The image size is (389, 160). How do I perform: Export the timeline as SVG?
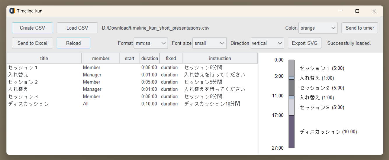[304, 43]
